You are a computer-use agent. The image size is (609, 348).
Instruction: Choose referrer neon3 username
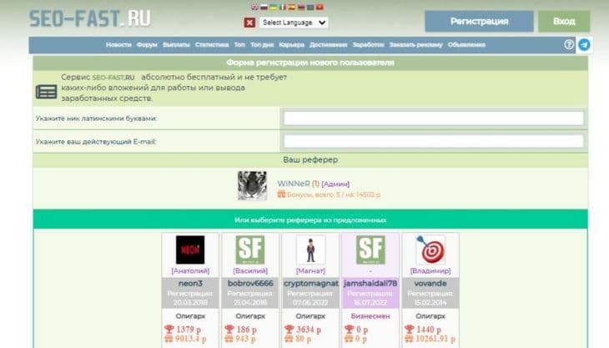click(x=190, y=283)
